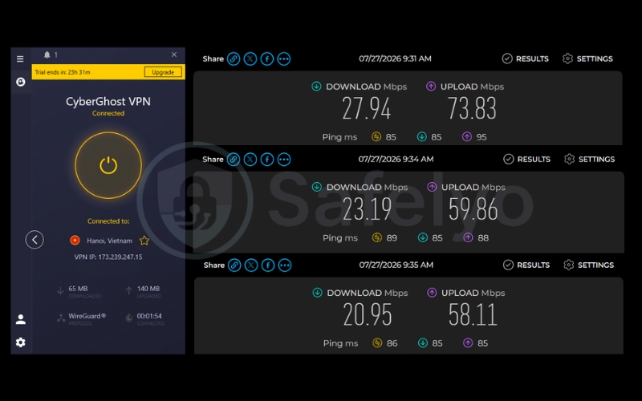Image resolution: width=642 pixels, height=401 pixels.
Task: Click the 23.19 download speed value
Action: click(368, 209)
